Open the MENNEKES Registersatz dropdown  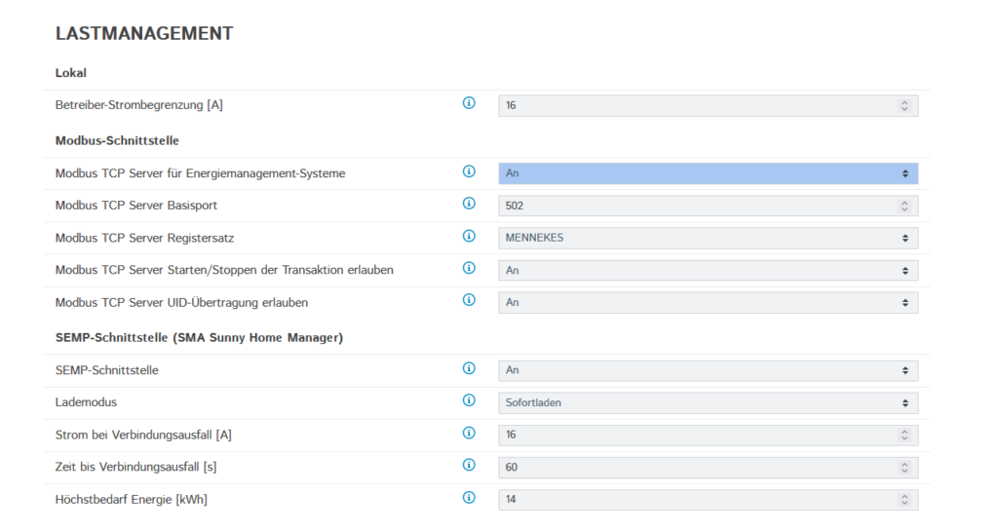708,238
